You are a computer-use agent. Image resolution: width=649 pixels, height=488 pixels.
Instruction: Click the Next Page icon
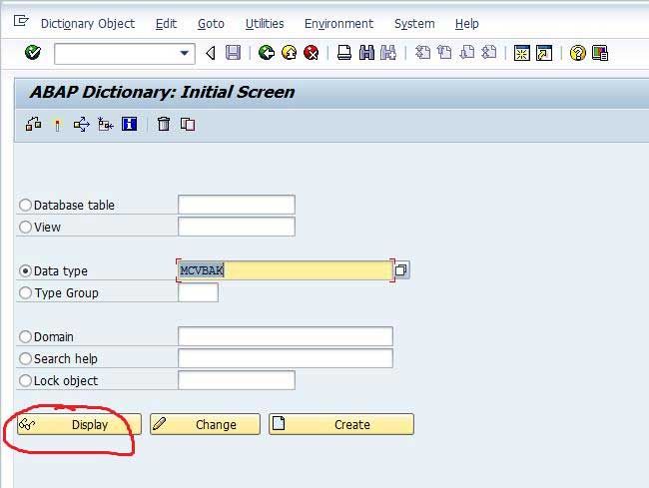(467, 53)
